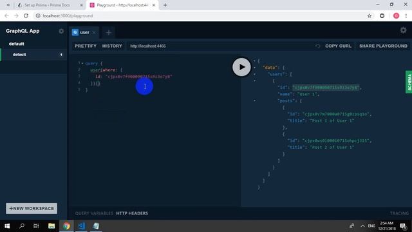Reload the browser page

coord(26,15)
